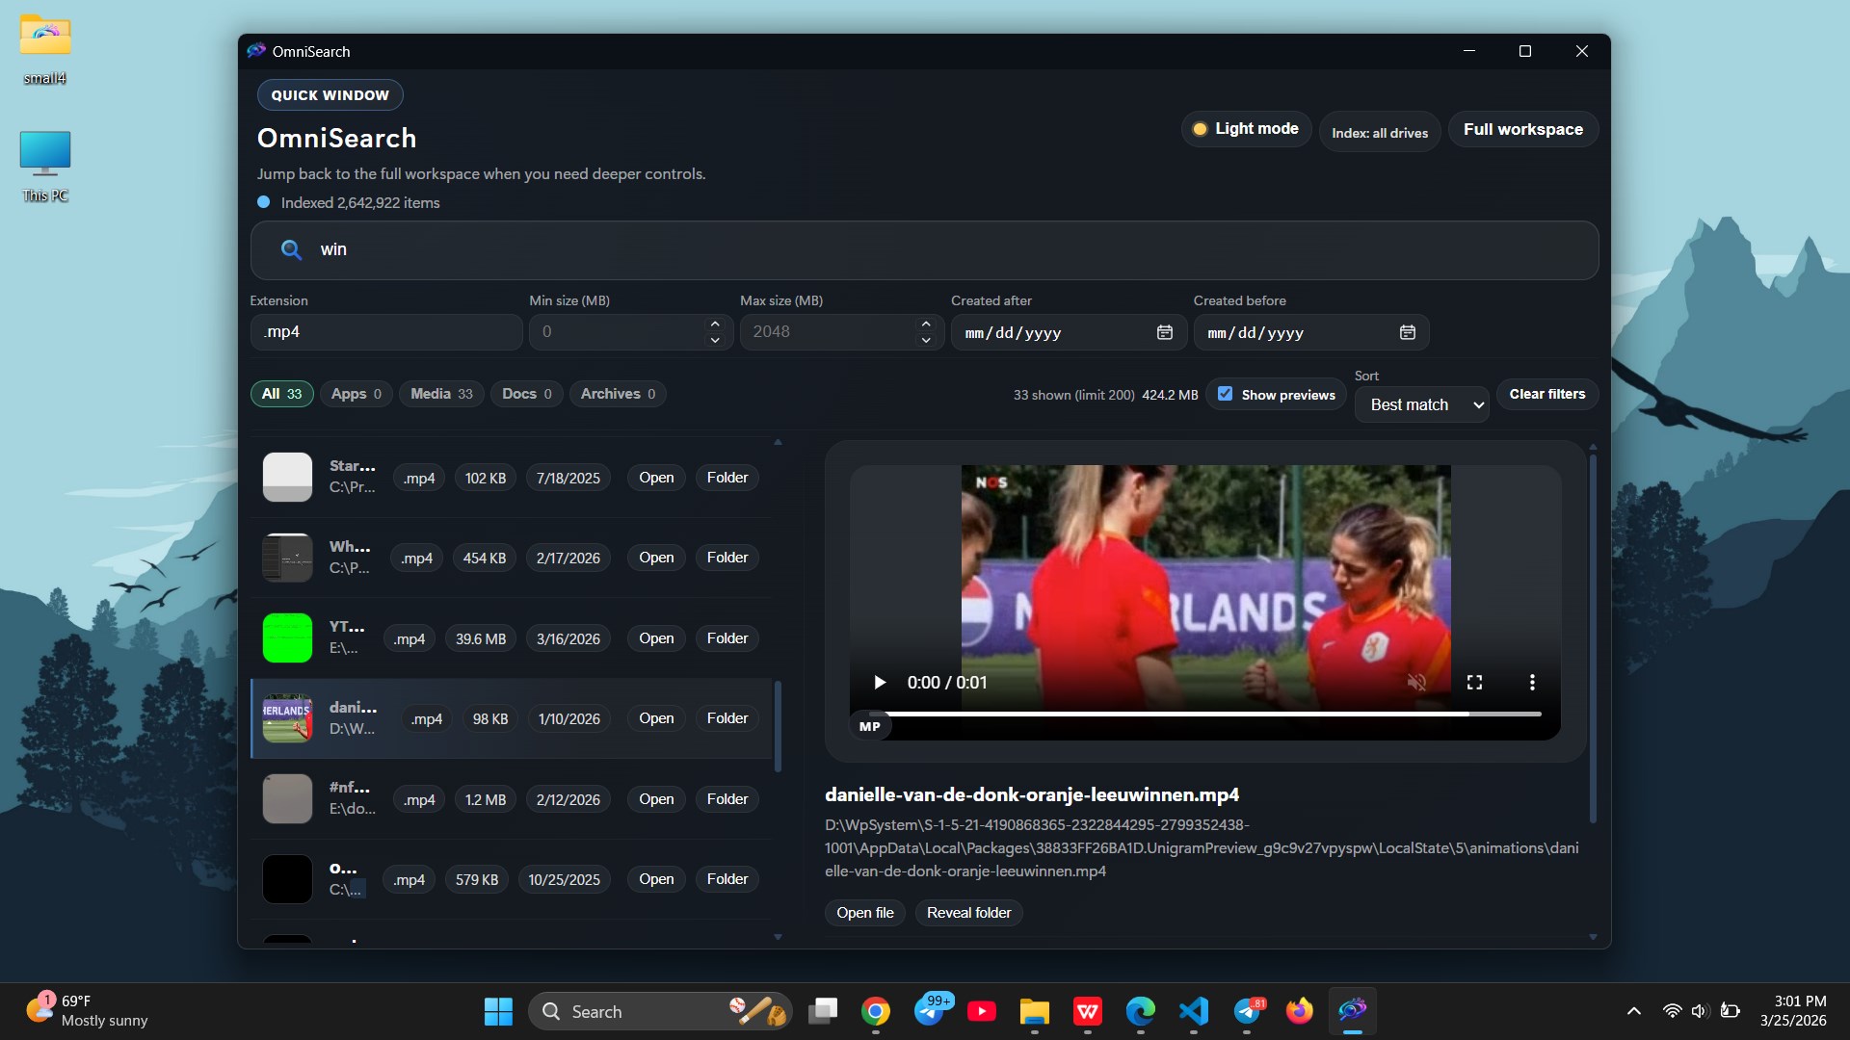Open the Created before calendar picker
The height and width of the screenshot is (1040, 1850).
pyautogui.click(x=1408, y=332)
